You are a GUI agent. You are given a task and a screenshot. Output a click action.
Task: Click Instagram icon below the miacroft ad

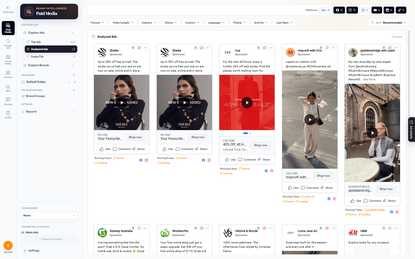pyautogui.click(x=335, y=199)
